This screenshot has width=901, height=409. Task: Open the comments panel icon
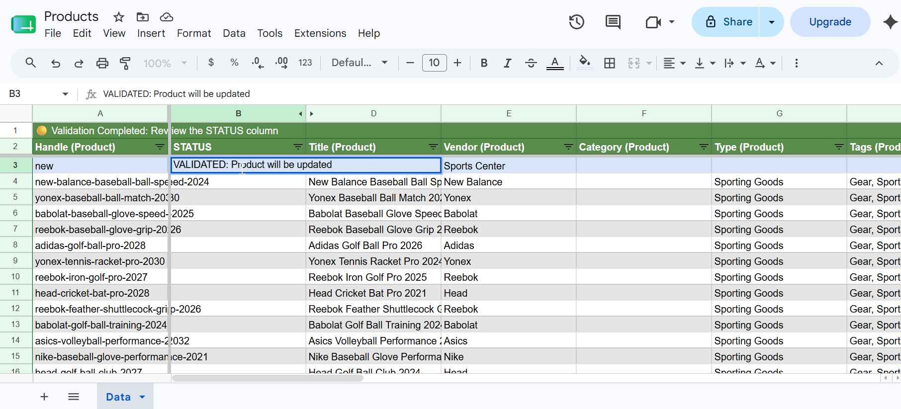click(x=613, y=22)
